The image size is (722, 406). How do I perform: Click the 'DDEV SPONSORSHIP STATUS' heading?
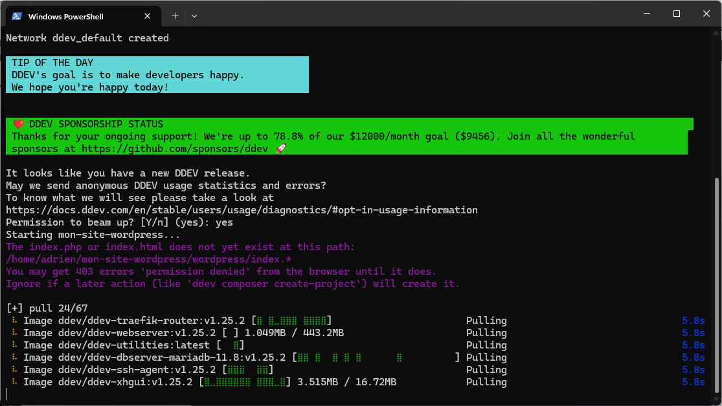tap(96, 124)
